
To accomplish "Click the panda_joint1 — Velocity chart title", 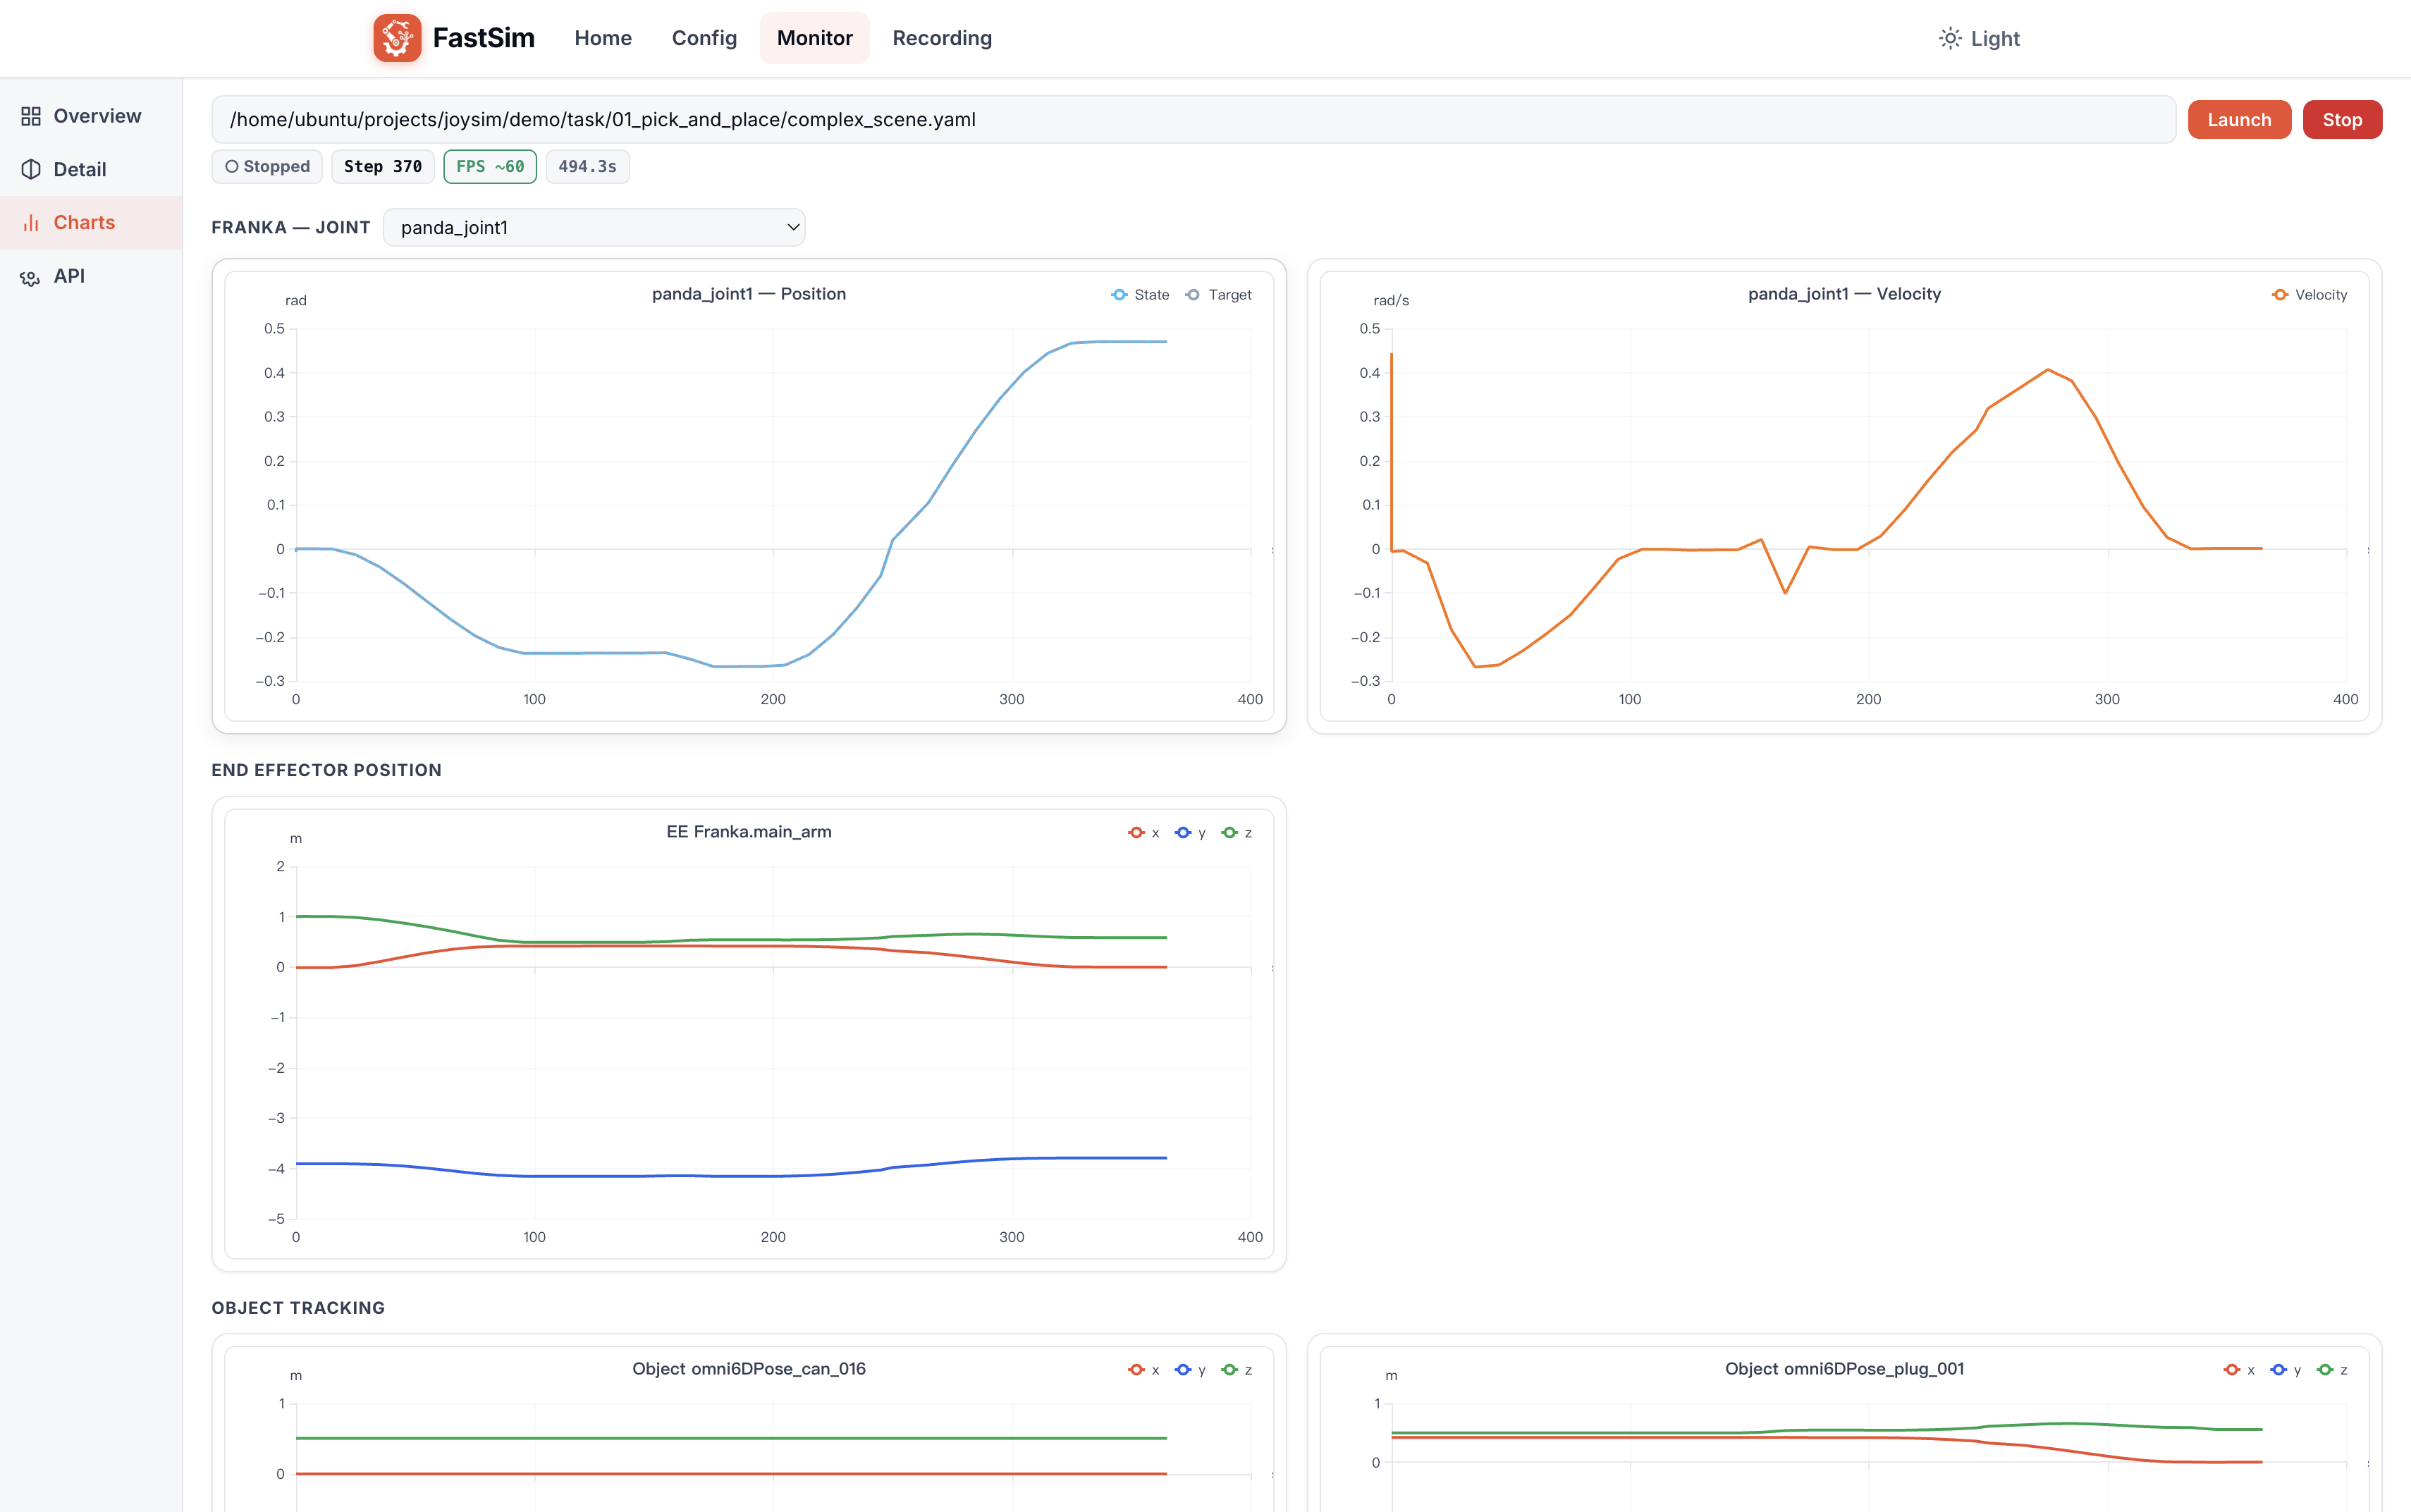I will [1844, 294].
